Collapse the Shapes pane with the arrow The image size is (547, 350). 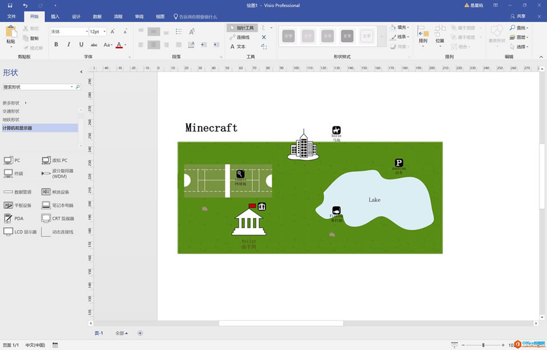click(x=81, y=72)
